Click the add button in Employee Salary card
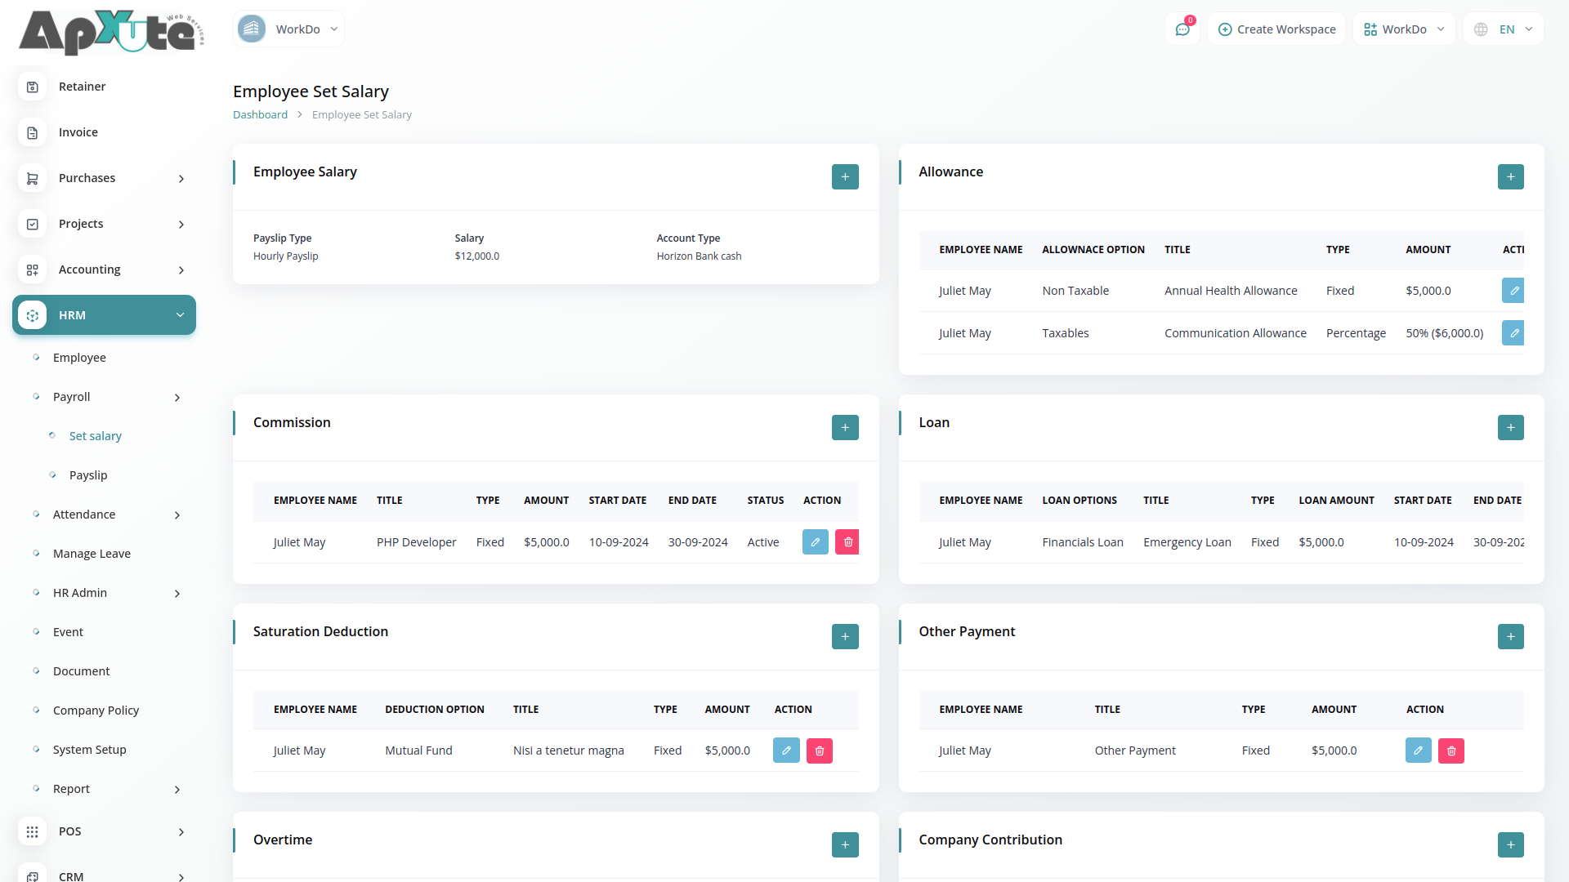Image resolution: width=1569 pixels, height=882 pixels. tap(845, 177)
